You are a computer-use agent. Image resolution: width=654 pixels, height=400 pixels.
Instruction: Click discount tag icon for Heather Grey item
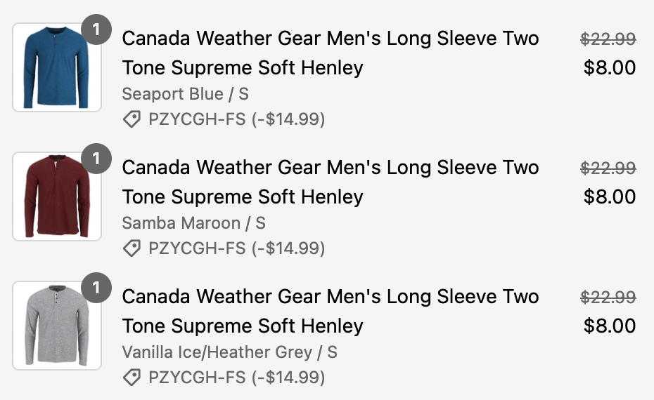(132, 378)
